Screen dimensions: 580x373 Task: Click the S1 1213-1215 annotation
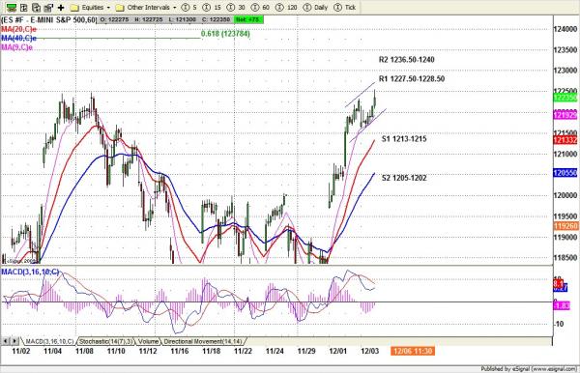click(404, 139)
